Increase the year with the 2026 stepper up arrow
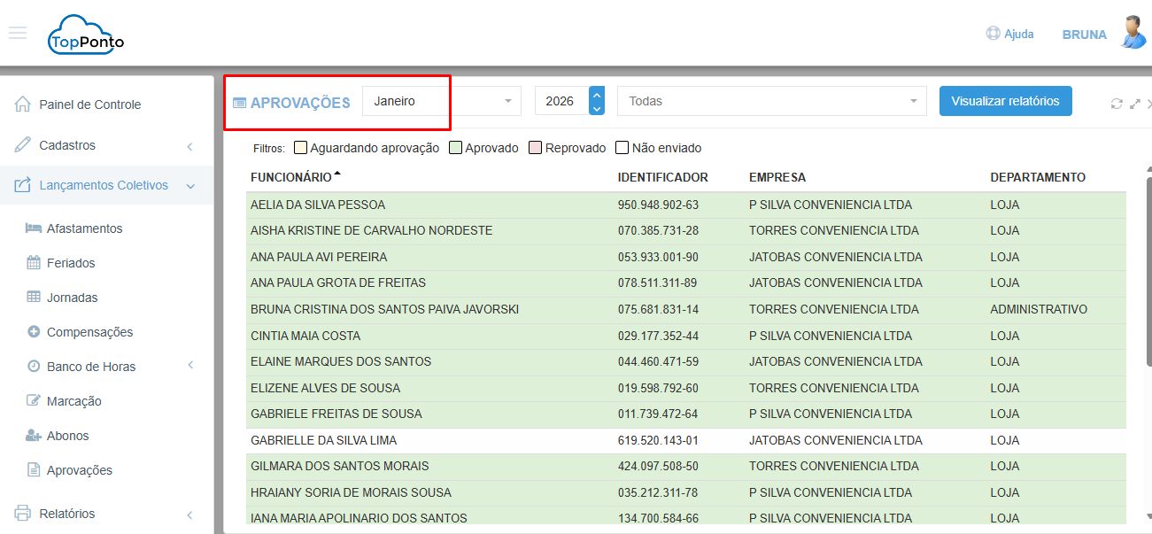1152x534 pixels. [x=597, y=94]
